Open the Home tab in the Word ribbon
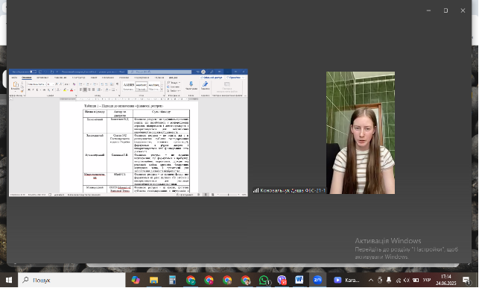Screen dimensions: 479x288 click(27, 78)
